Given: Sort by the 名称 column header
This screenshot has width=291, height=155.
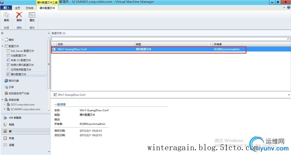Looking at the screenshot, I should tap(95, 44).
